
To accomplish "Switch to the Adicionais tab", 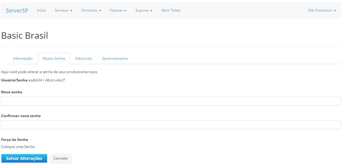I will tap(83, 59).
